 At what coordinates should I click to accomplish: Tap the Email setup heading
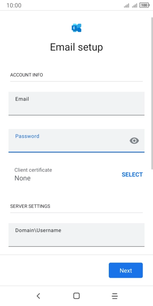tap(76, 47)
